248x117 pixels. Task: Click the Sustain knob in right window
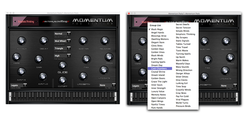204,41
